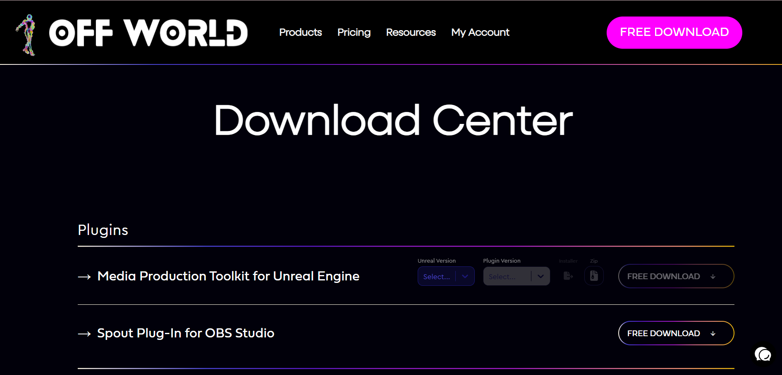The image size is (782, 375).
Task: Select the Zip file format icon
Action: pyautogui.click(x=594, y=276)
